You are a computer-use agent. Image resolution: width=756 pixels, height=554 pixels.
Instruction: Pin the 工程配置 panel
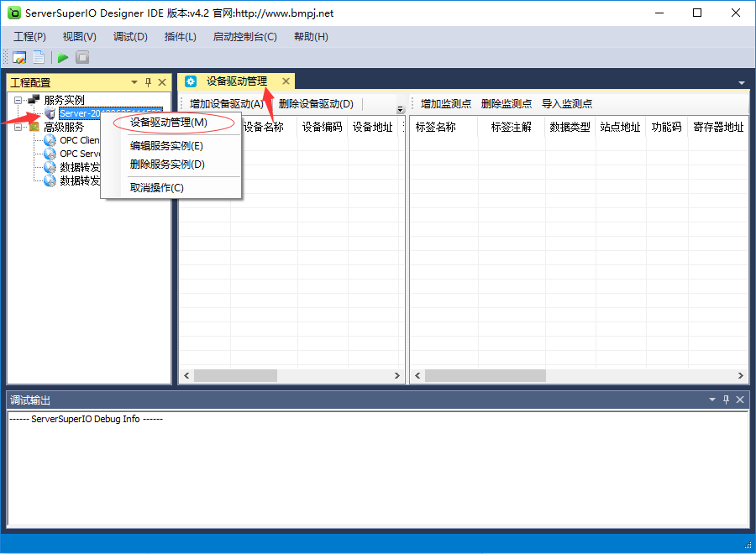coord(148,82)
